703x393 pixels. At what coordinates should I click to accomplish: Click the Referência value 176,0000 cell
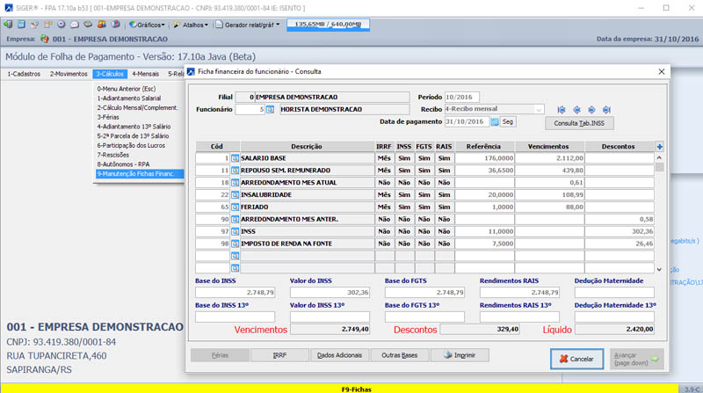click(485, 158)
